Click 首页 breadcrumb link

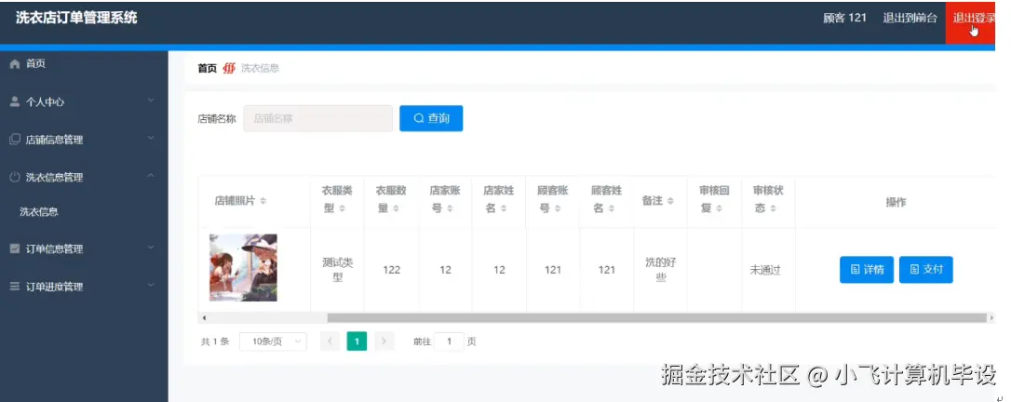click(207, 68)
